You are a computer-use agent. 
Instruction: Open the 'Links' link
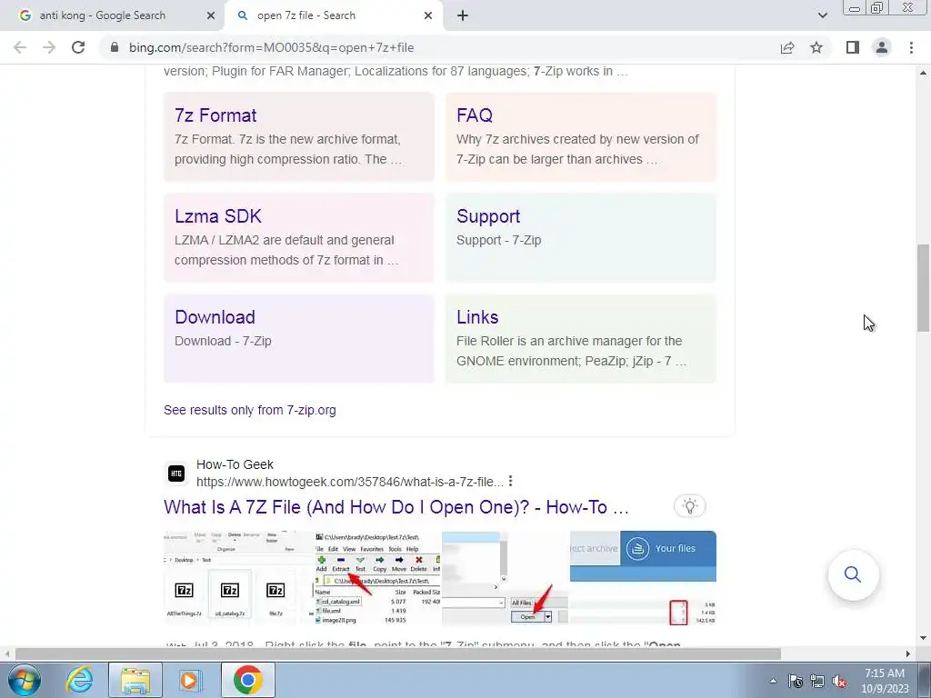(477, 317)
